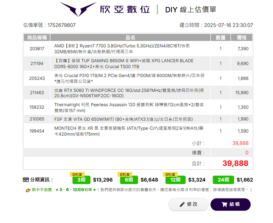273x223 pixels.
Task: Select the 6期 installment badge
Action: [129, 180]
